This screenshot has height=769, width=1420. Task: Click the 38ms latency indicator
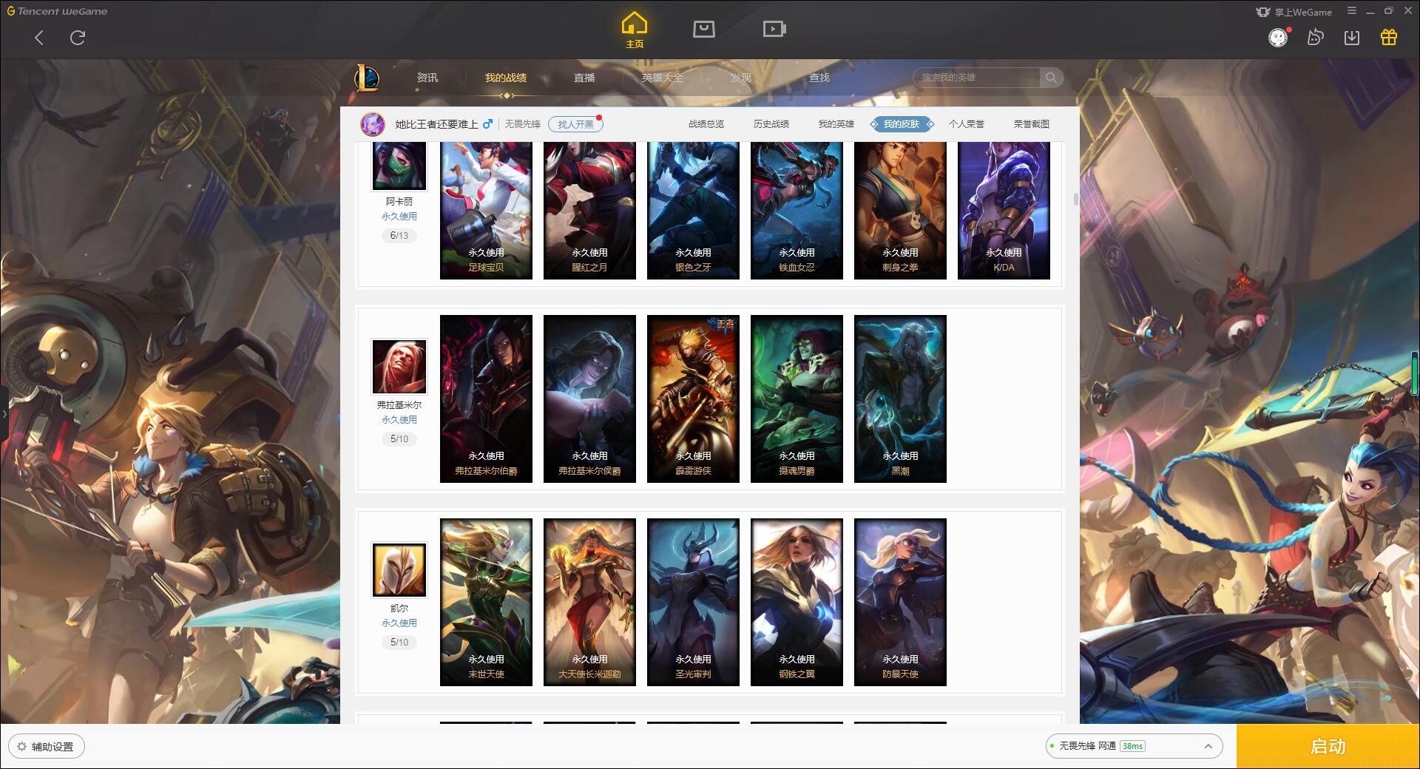pos(1132,746)
